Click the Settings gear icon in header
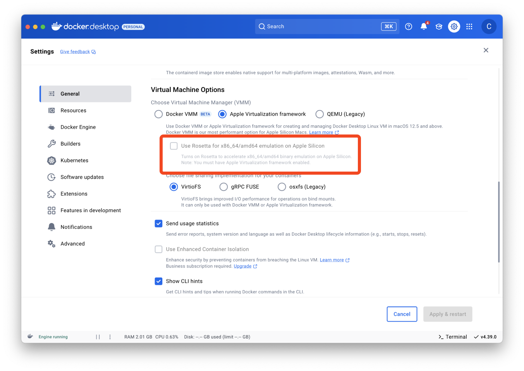524x371 pixels. tap(454, 27)
